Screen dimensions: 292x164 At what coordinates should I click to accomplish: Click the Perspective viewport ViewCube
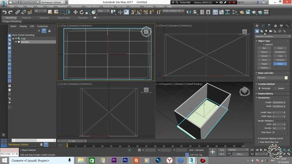pos(245,91)
